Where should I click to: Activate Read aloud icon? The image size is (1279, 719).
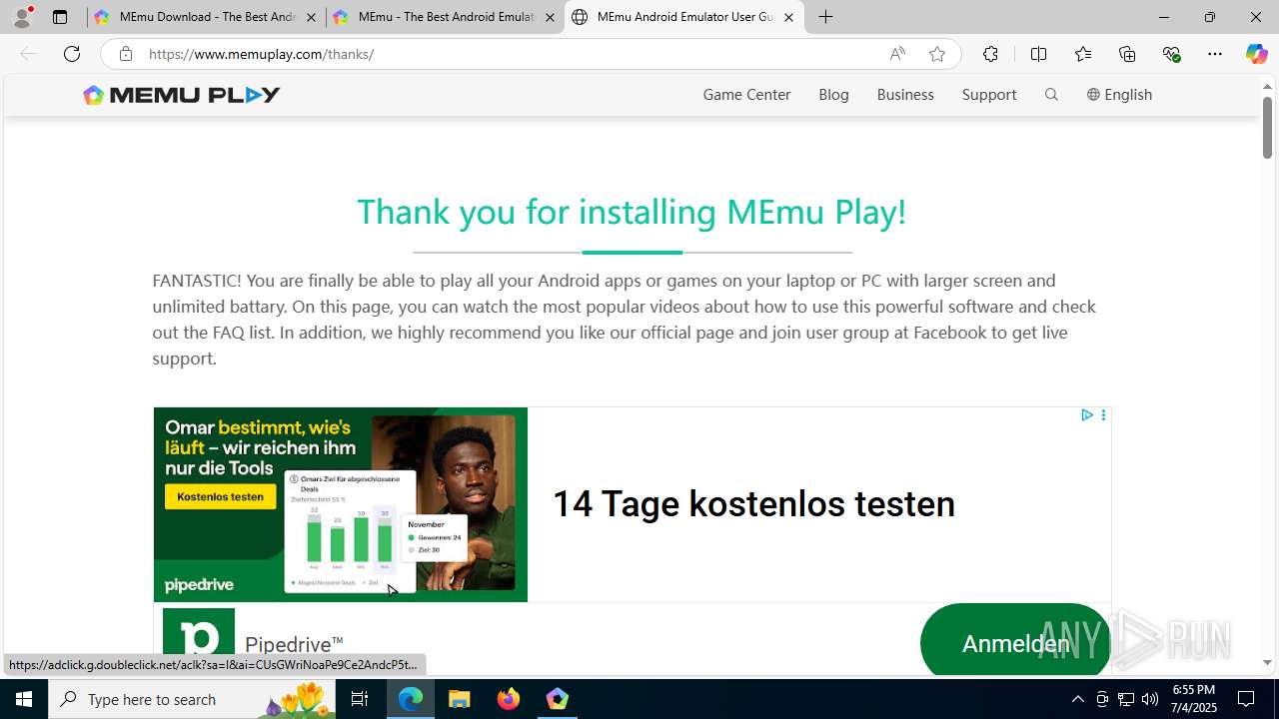click(x=897, y=54)
